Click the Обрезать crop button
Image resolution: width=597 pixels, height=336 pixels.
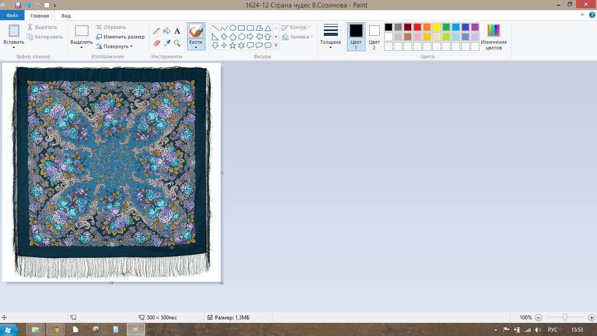tap(111, 27)
